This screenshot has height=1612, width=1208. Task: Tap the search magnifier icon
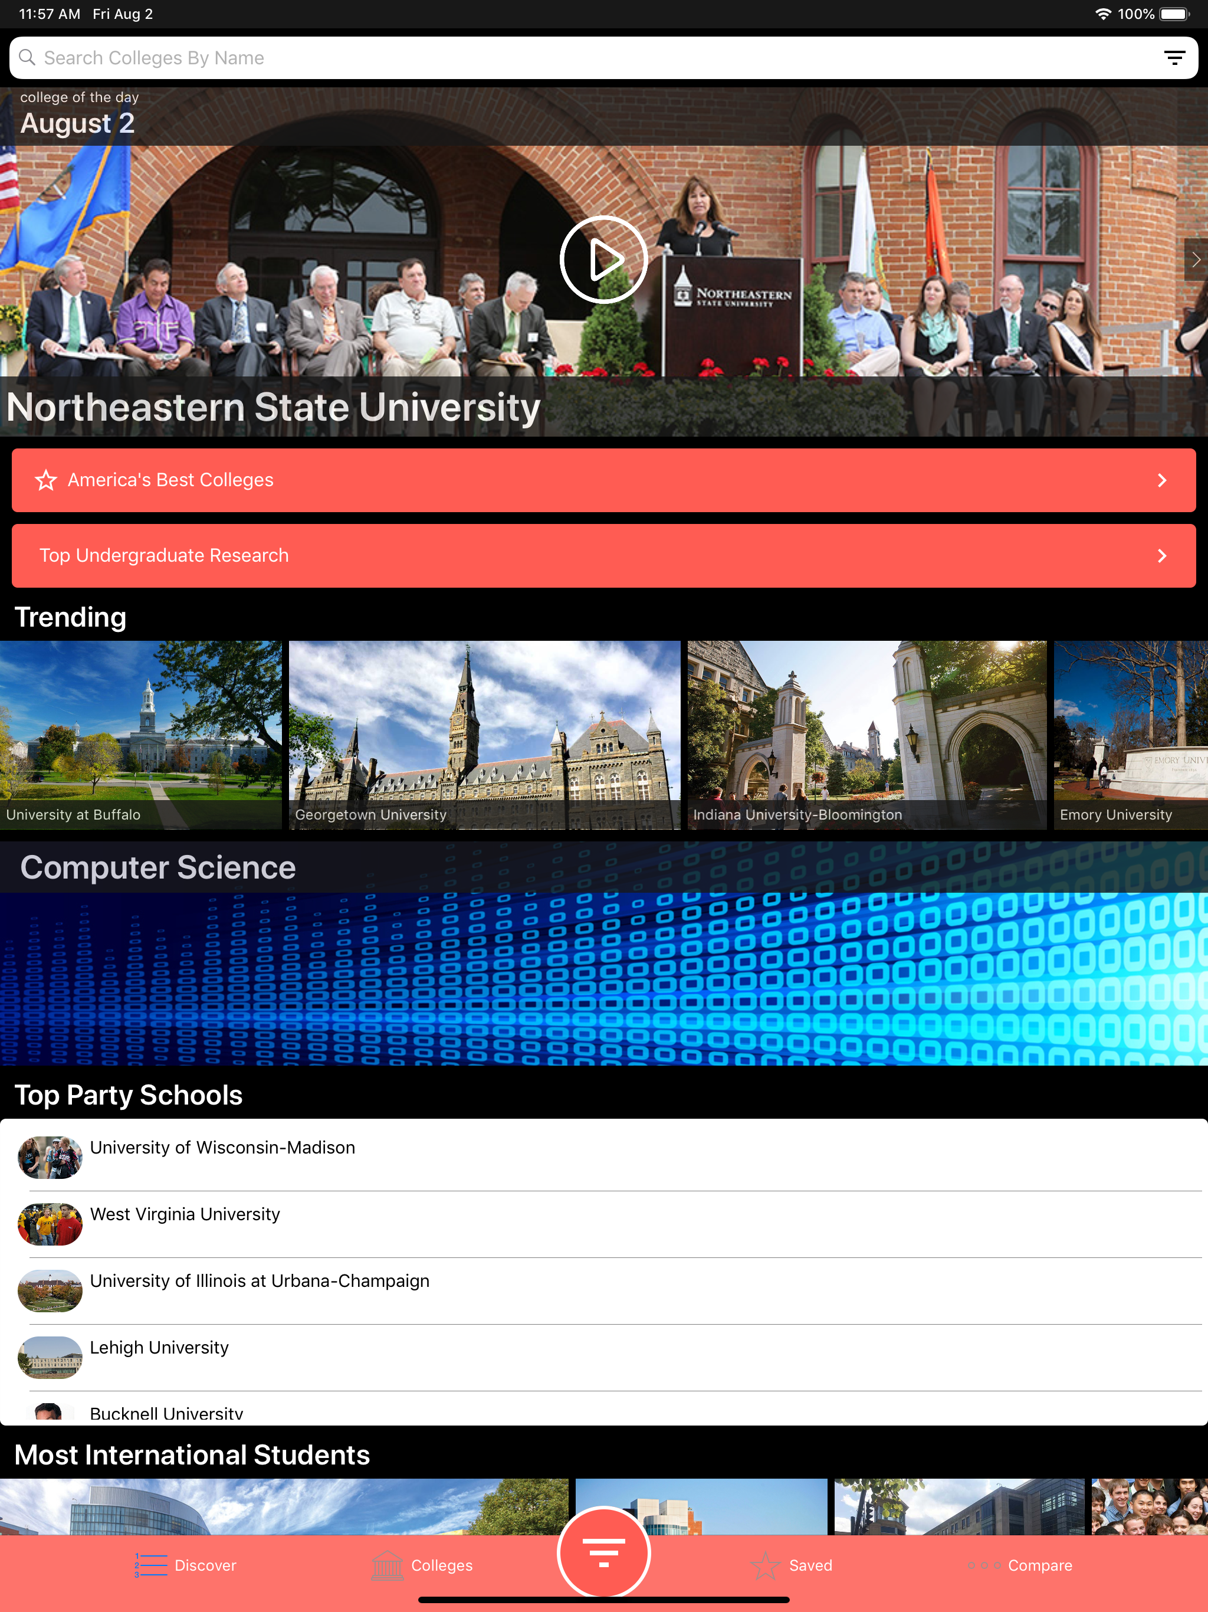pos(27,58)
